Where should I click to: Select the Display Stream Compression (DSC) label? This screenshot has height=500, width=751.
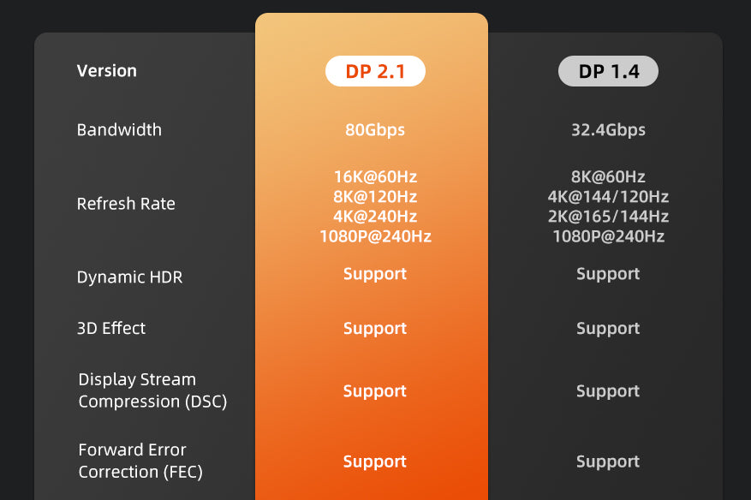pos(152,390)
